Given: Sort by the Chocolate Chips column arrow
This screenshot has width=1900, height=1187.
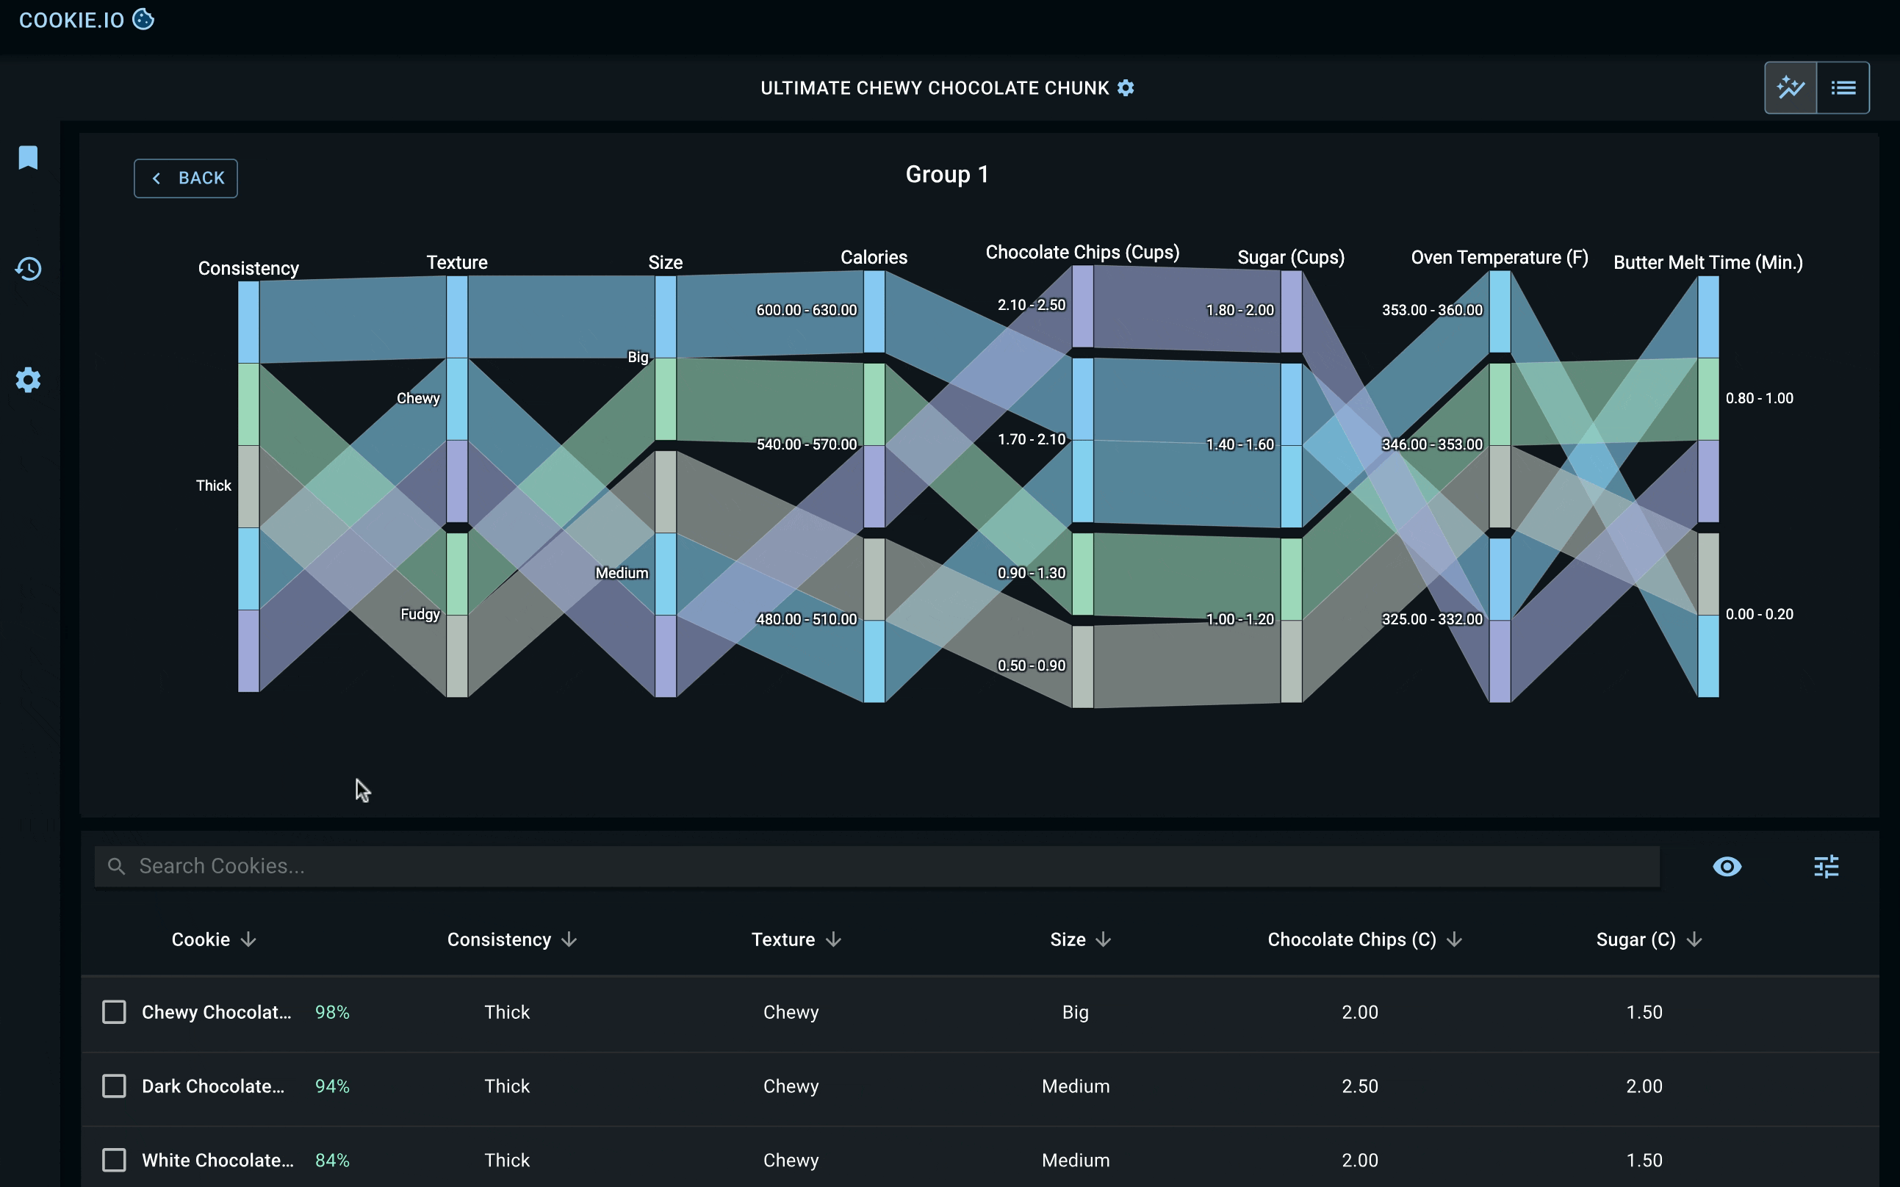Looking at the screenshot, I should 1454,939.
